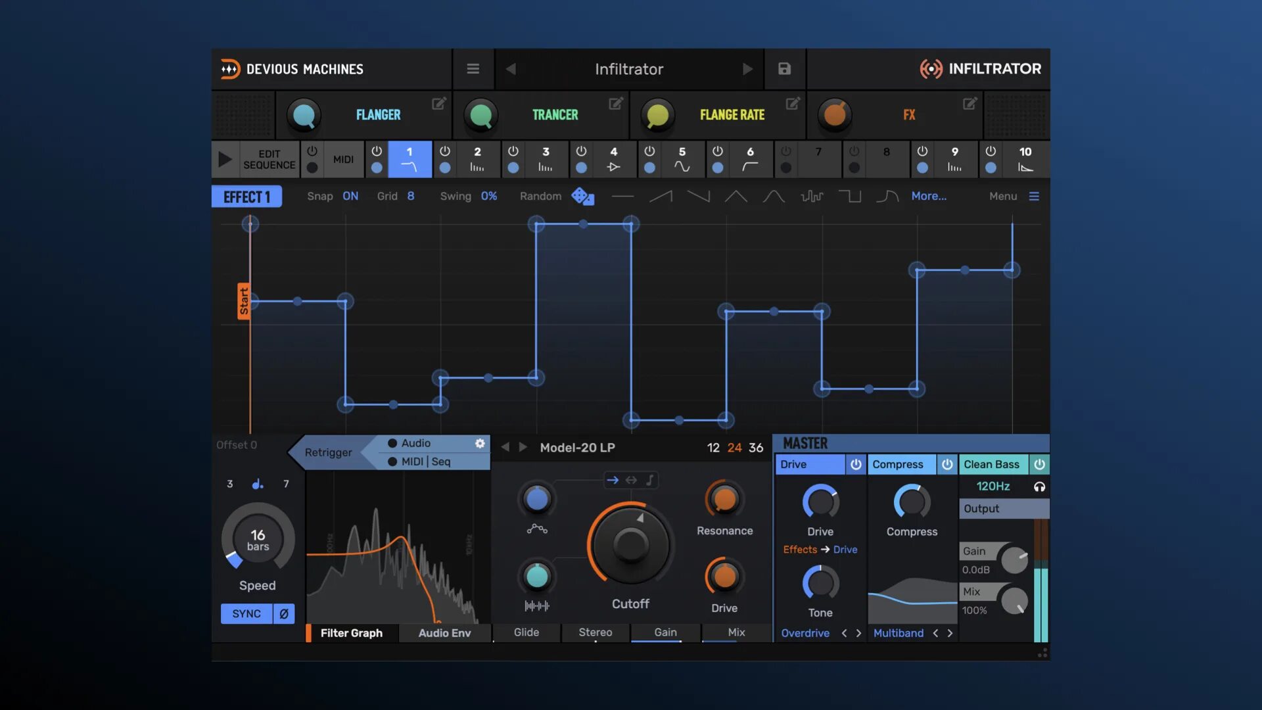Toggle the Compress power button

click(947, 465)
